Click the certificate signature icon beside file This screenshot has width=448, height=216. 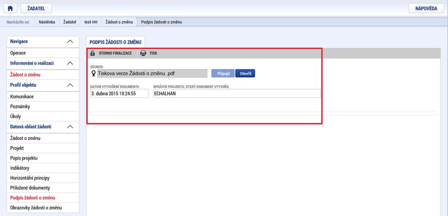coord(94,73)
